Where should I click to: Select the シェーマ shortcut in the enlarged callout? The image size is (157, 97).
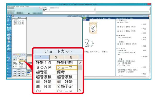tap(67, 68)
